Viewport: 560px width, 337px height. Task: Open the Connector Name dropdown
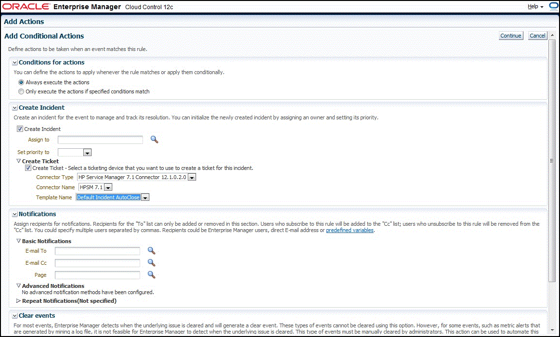pyautogui.click(x=108, y=187)
